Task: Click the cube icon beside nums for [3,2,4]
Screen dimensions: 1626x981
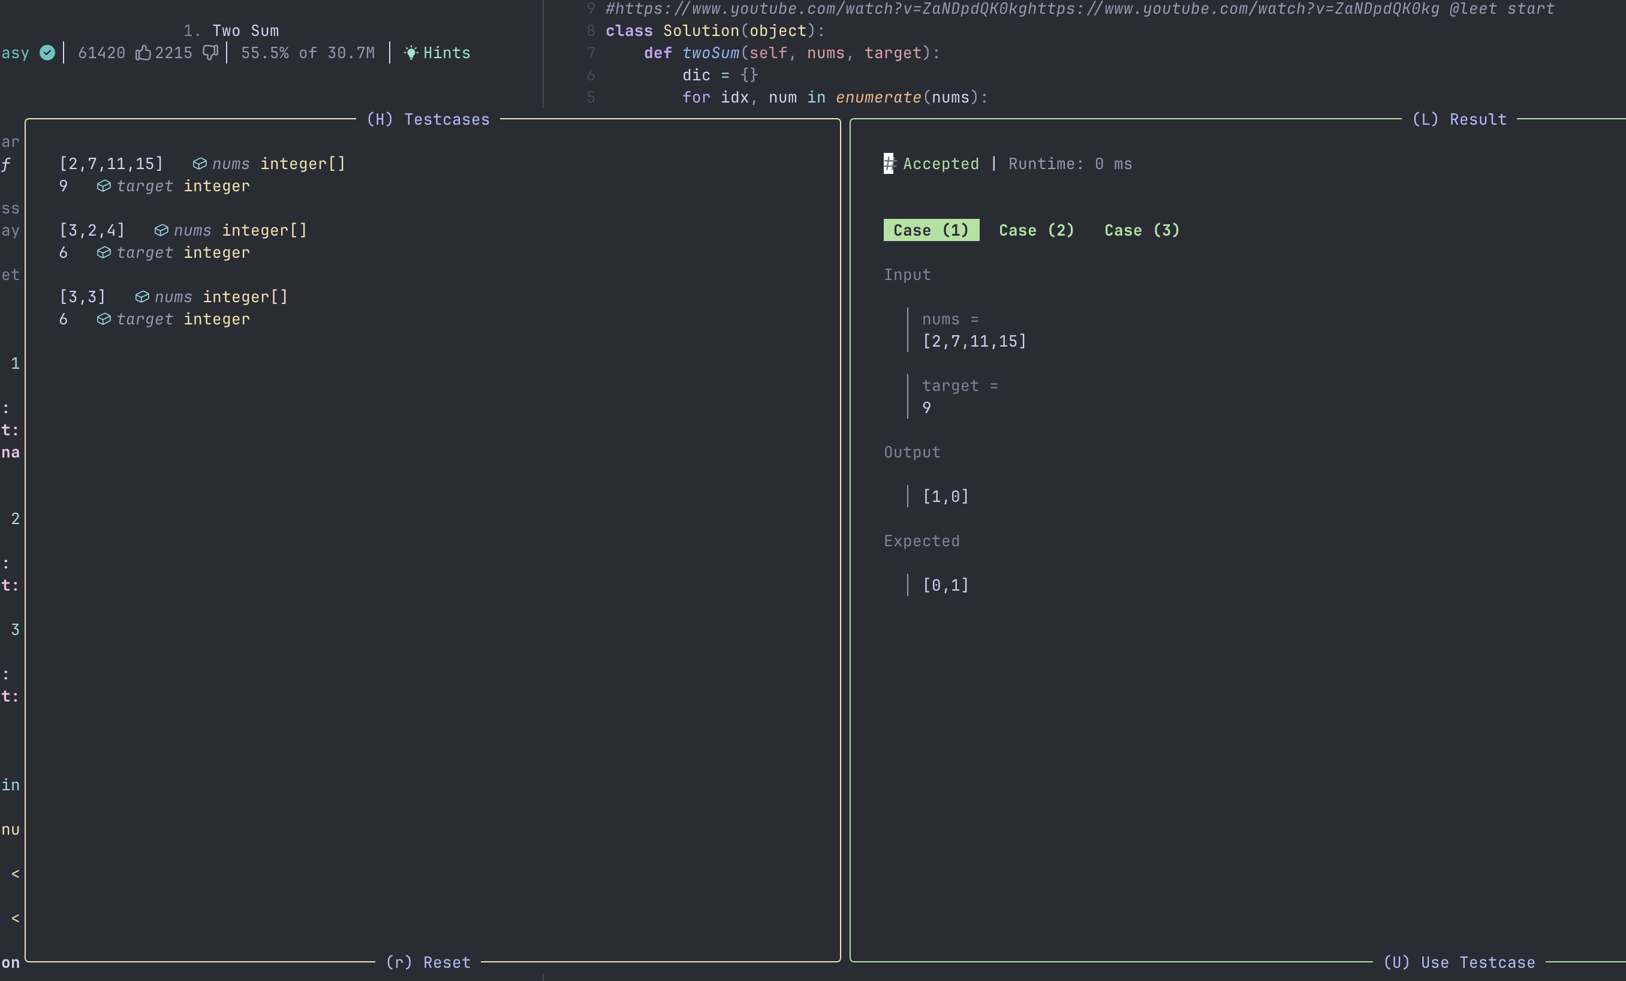Action: pyautogui.click(x=161, y=230)
